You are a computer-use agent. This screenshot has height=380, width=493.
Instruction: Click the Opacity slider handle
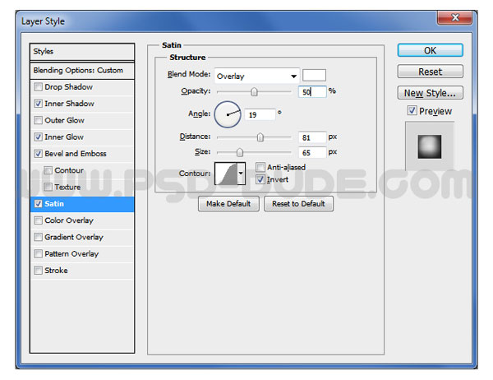254,92
